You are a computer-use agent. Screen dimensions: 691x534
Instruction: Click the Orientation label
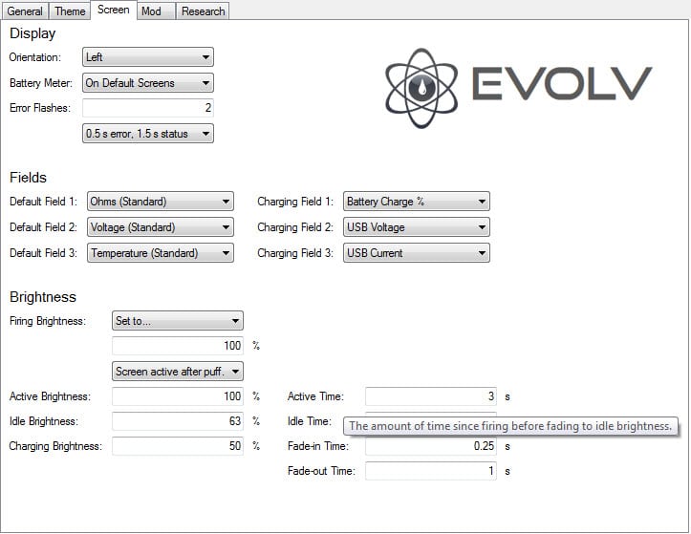35,57
